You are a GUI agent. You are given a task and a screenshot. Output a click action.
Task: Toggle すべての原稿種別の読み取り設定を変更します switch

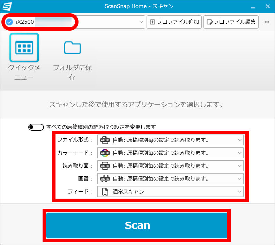pyautogui.click(x=36, y=127)
